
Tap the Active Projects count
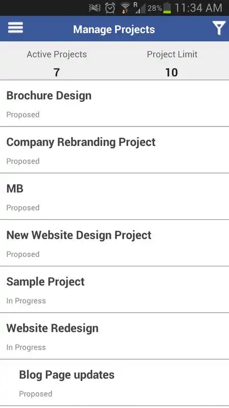[x=56, y=72]
